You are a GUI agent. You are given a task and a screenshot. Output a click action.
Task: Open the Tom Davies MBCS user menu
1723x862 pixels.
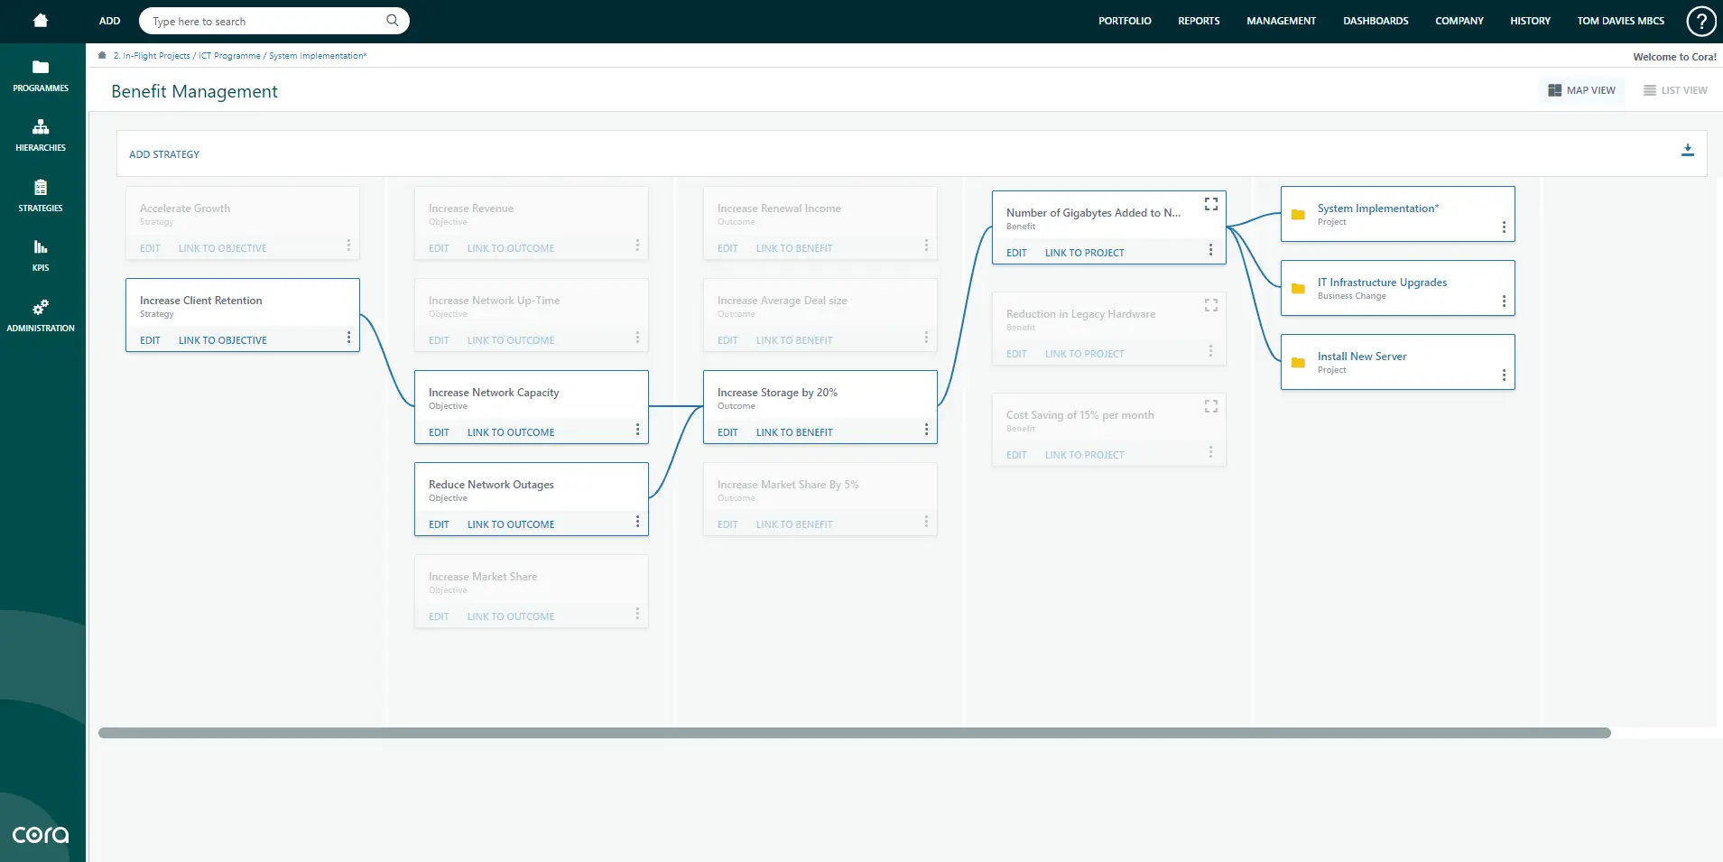click(1620, 21)
